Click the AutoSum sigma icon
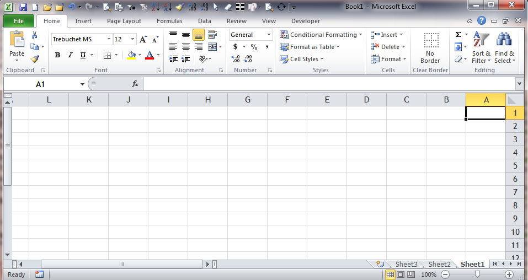This screenshot has width=528, height=280. tap(458, 35)
